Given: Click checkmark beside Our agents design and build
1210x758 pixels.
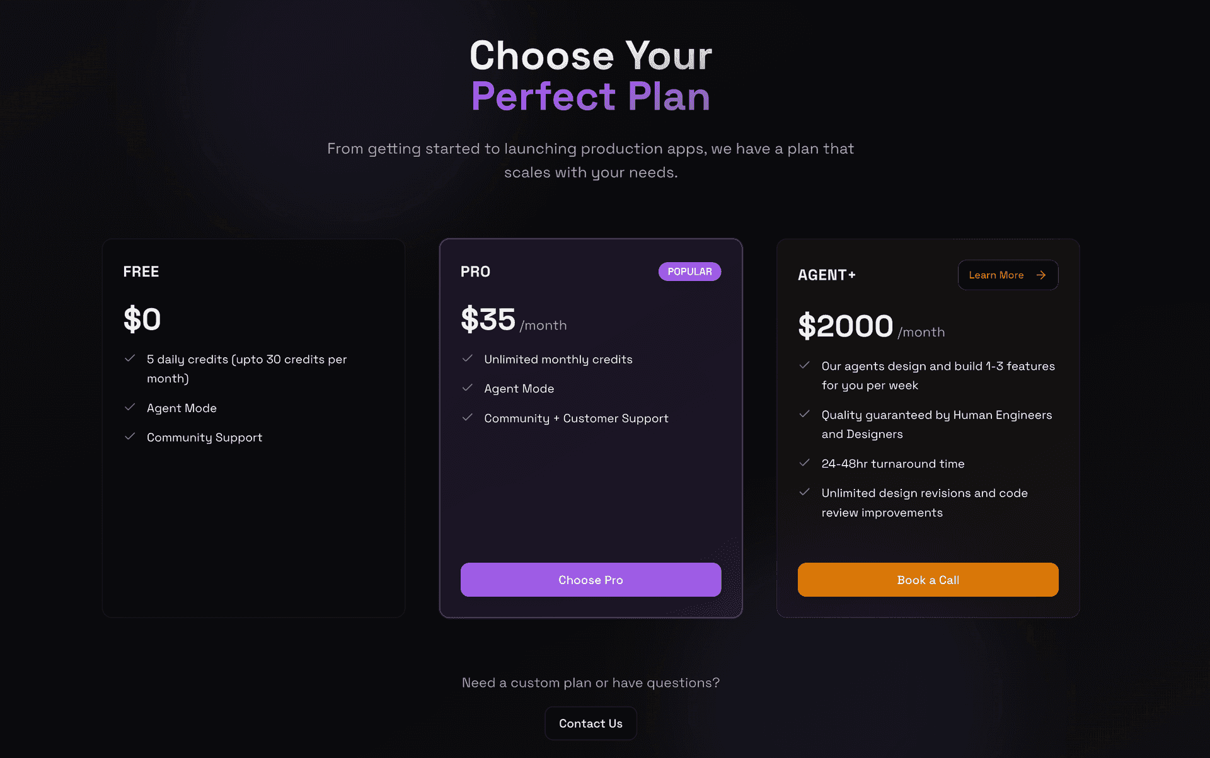Looking at the screenshot, I should 805,365.
